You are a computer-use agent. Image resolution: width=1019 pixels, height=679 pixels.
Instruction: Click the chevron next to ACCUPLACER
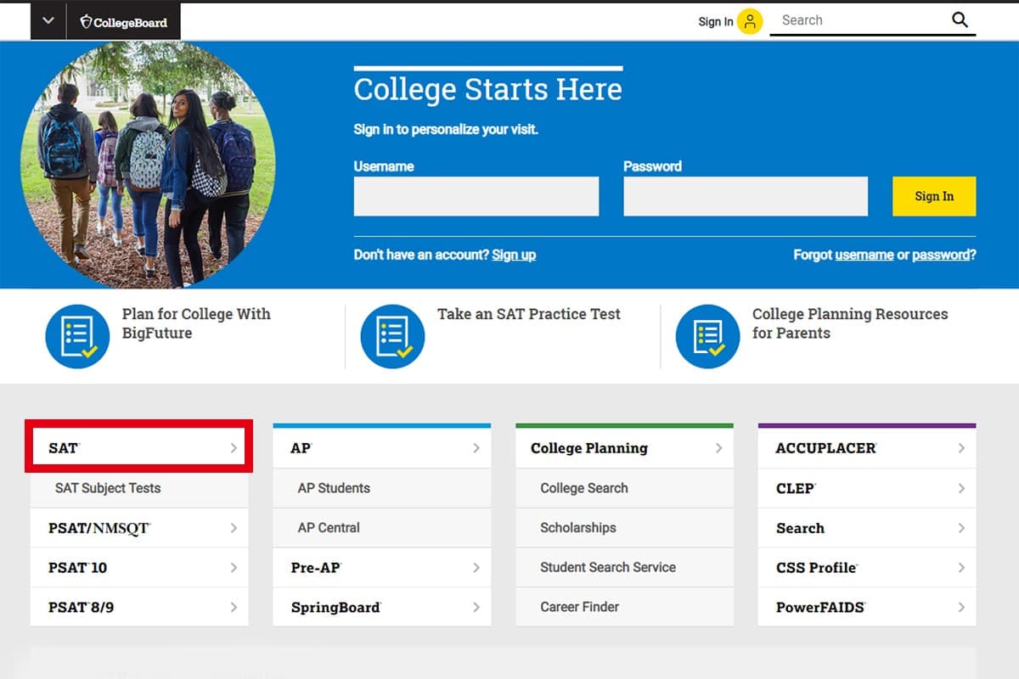click(961, 448)
